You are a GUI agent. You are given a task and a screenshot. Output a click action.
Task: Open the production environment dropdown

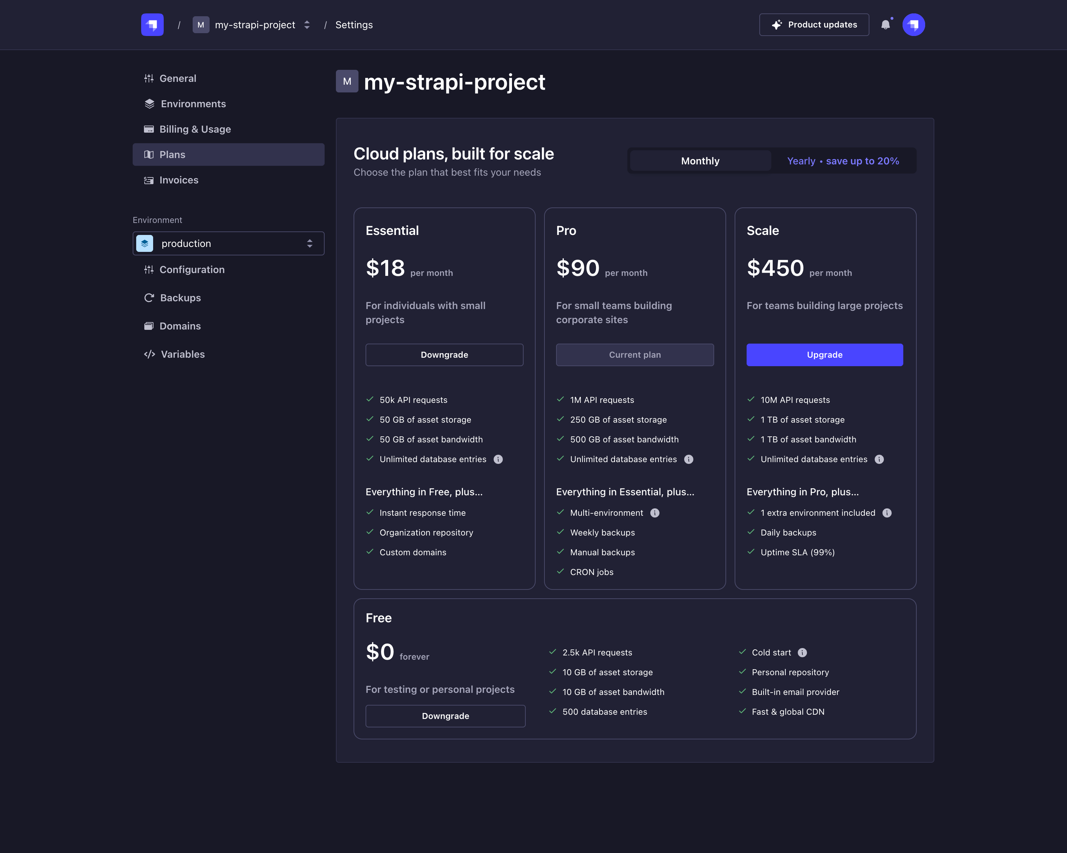coord(228,243)
